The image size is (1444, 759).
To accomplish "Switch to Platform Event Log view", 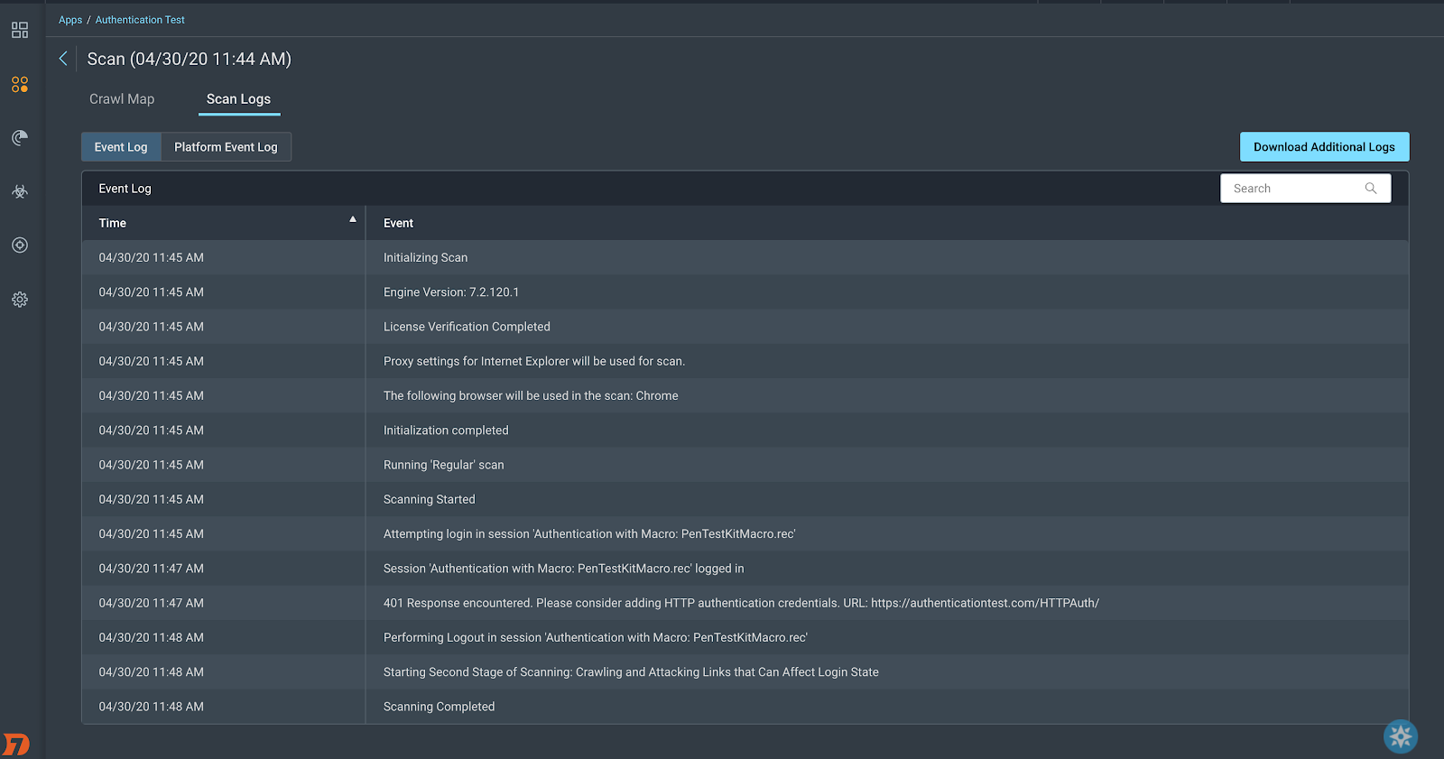I will [x=226, y=147].
